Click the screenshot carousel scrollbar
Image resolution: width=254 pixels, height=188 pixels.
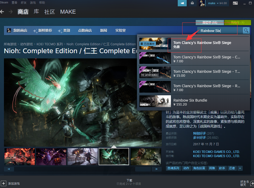pyautogui.click(x=143, y=169)
